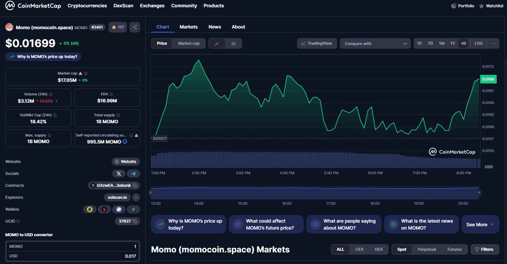Open MOMO's X (Twitter) social icon

tap(119, 173)
